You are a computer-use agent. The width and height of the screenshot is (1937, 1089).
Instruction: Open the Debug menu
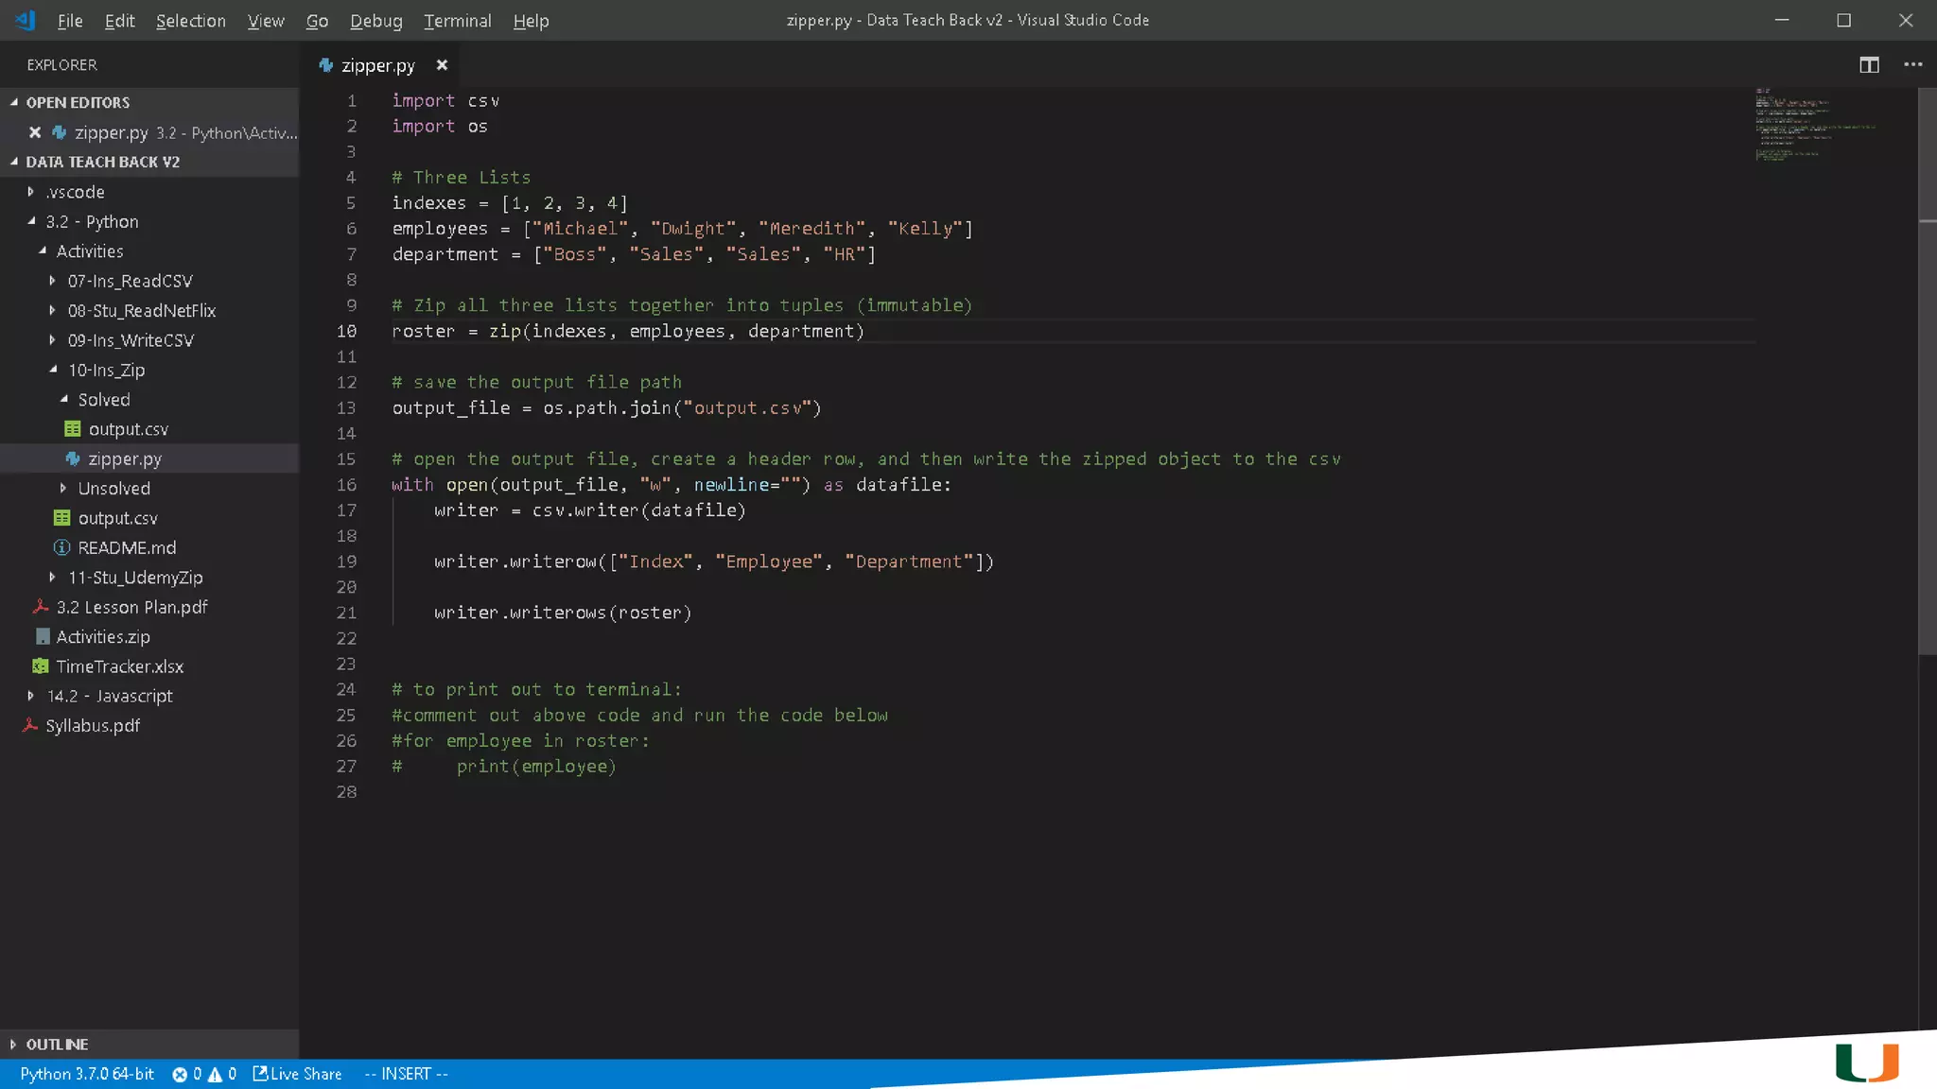click(375, 21)
